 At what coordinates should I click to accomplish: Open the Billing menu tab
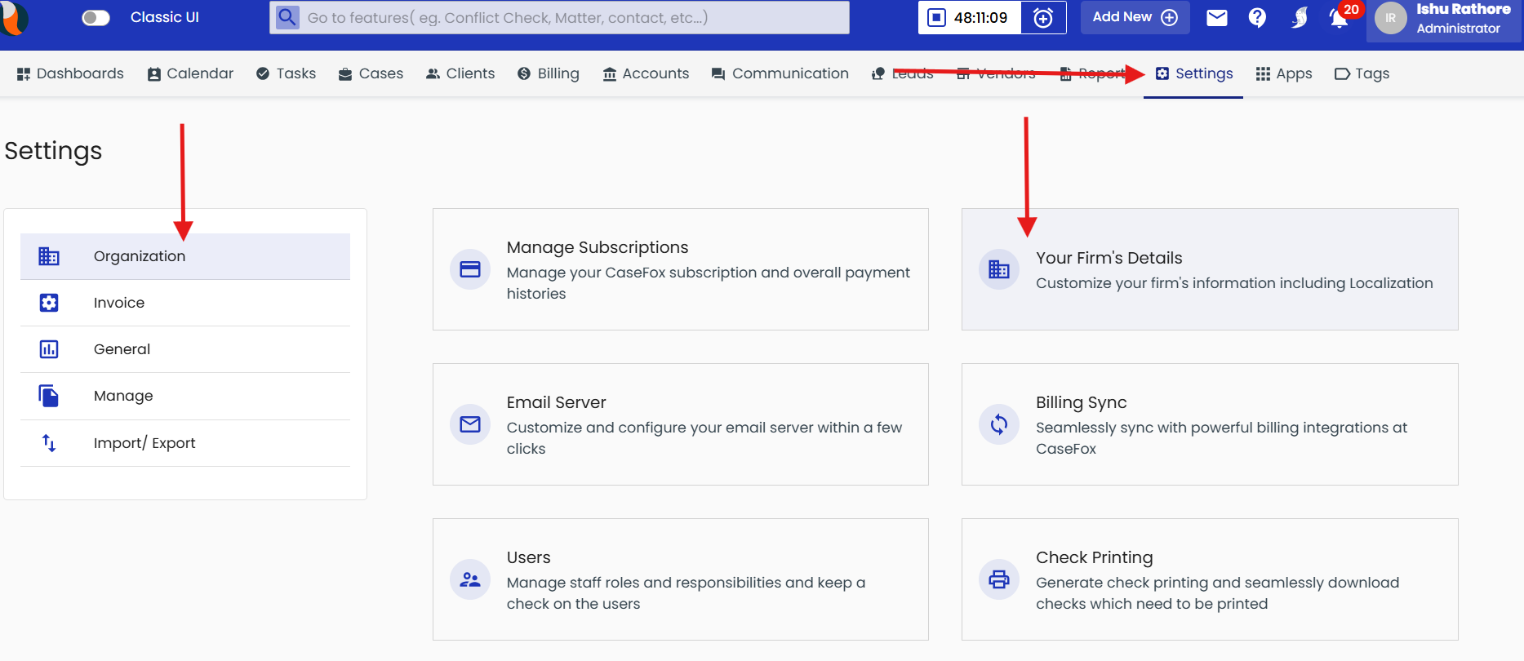[549, 73]
